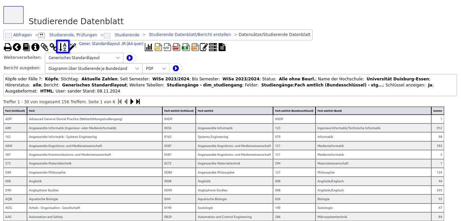The image size is (461, 221).
Task: Click the A-Z sort icon
Action: tap(63, 47)
